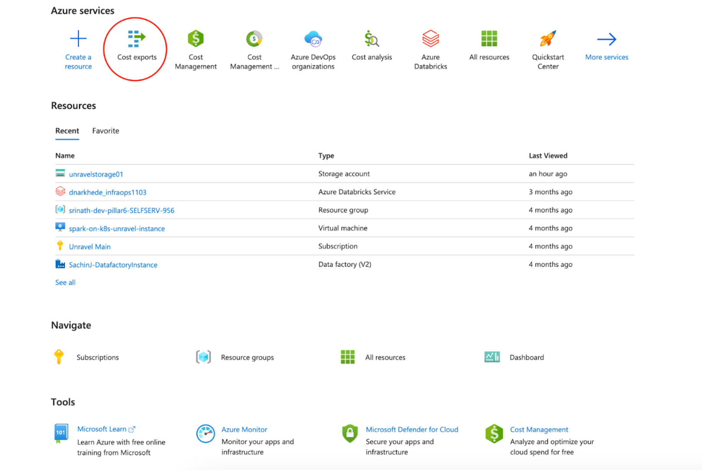The height and width of the screenshot is (470, 702).
Task: Navigate to Subscriptions
Action: coord(97,357)
